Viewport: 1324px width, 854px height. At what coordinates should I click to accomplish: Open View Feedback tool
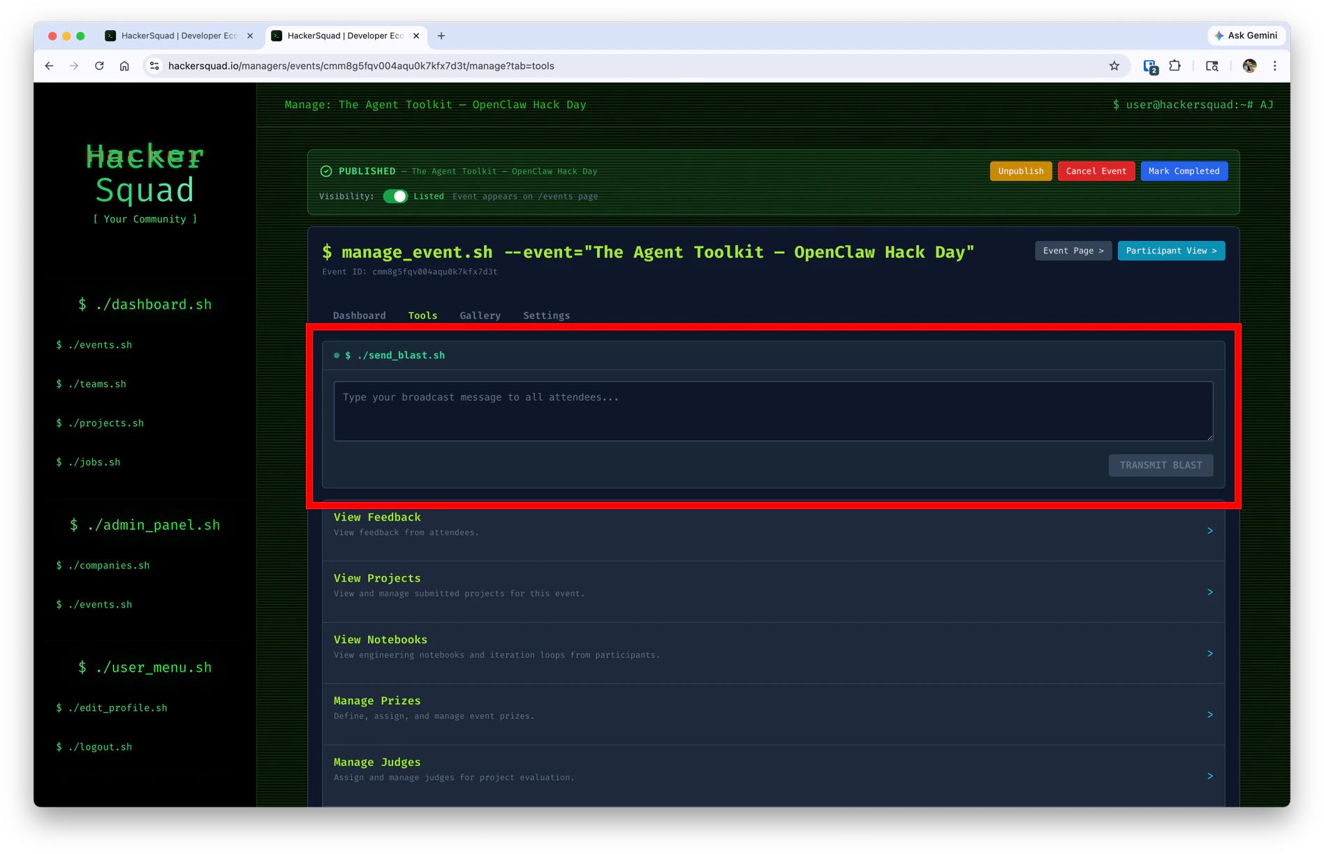(773, 531)
